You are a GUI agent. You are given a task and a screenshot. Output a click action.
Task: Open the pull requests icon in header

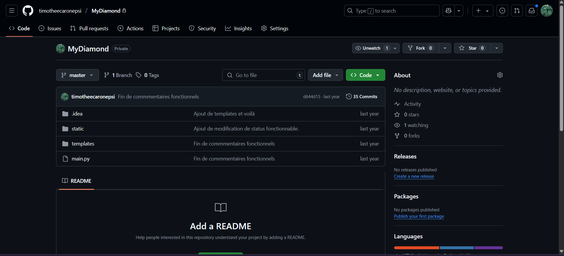tap(517, 11)
